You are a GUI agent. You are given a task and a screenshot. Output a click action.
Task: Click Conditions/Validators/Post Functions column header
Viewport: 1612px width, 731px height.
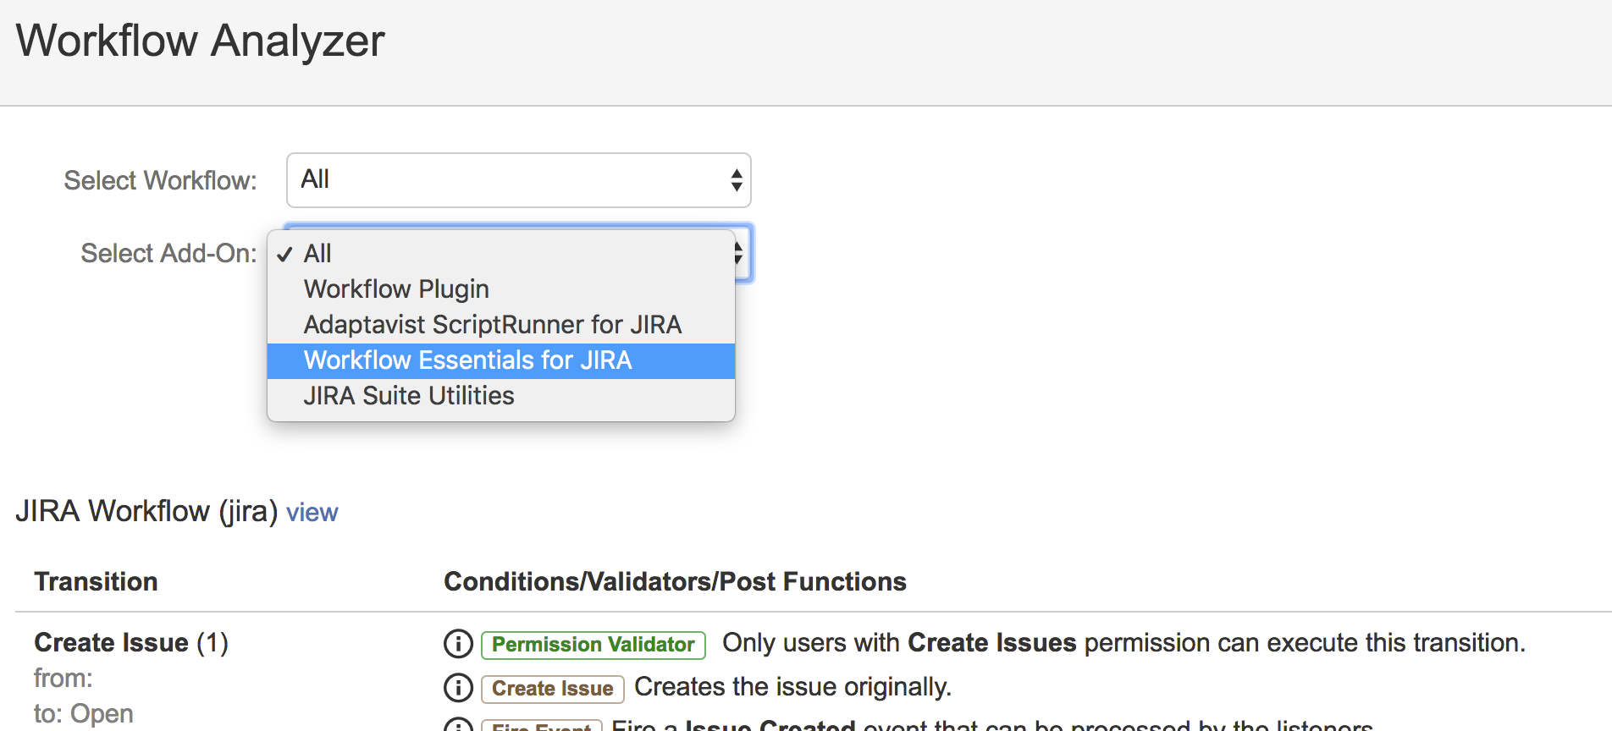[675, 582]
